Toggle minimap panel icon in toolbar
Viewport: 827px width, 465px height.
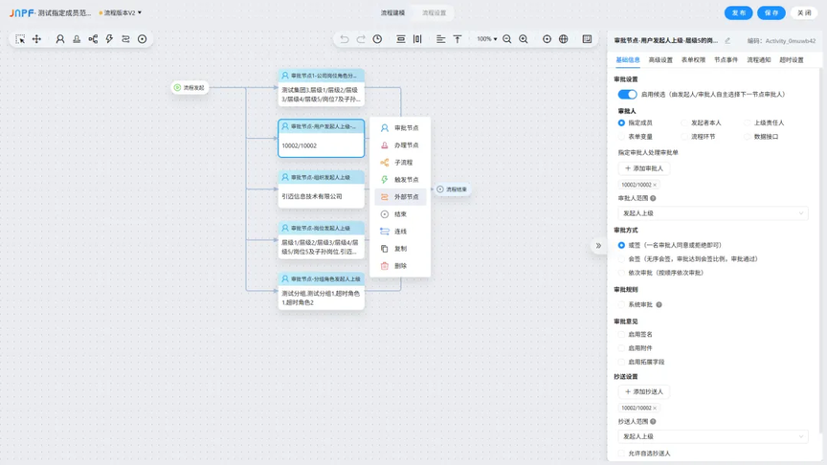(587, 39)
